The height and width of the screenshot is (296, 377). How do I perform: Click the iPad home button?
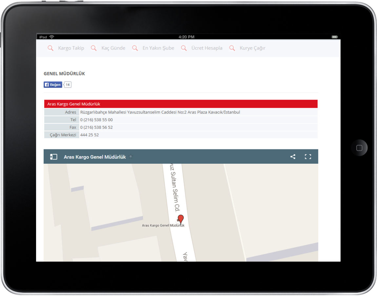[x=359, y=148]
